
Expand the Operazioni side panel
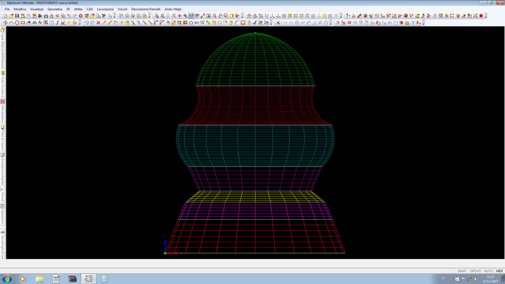tap(3, 214)
